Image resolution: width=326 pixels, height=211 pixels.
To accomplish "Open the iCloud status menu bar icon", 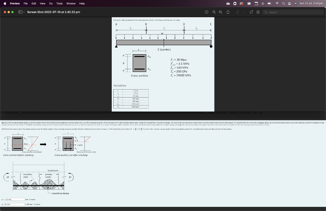I will (228, 4).
